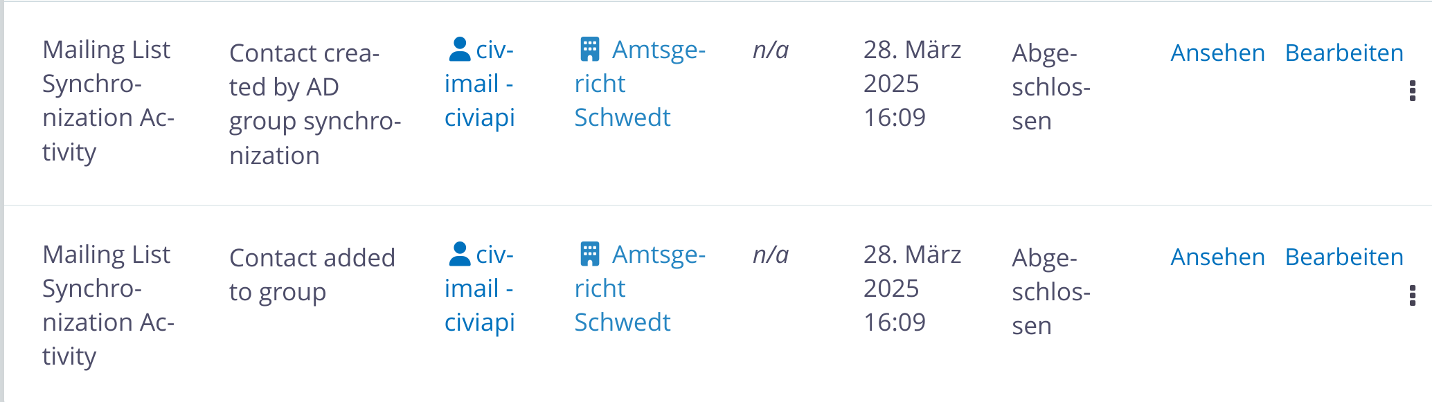Click n/a cell in 'Contact added to group' row
The height and width of the screenshot is (402, 1432).
[771, 255]
